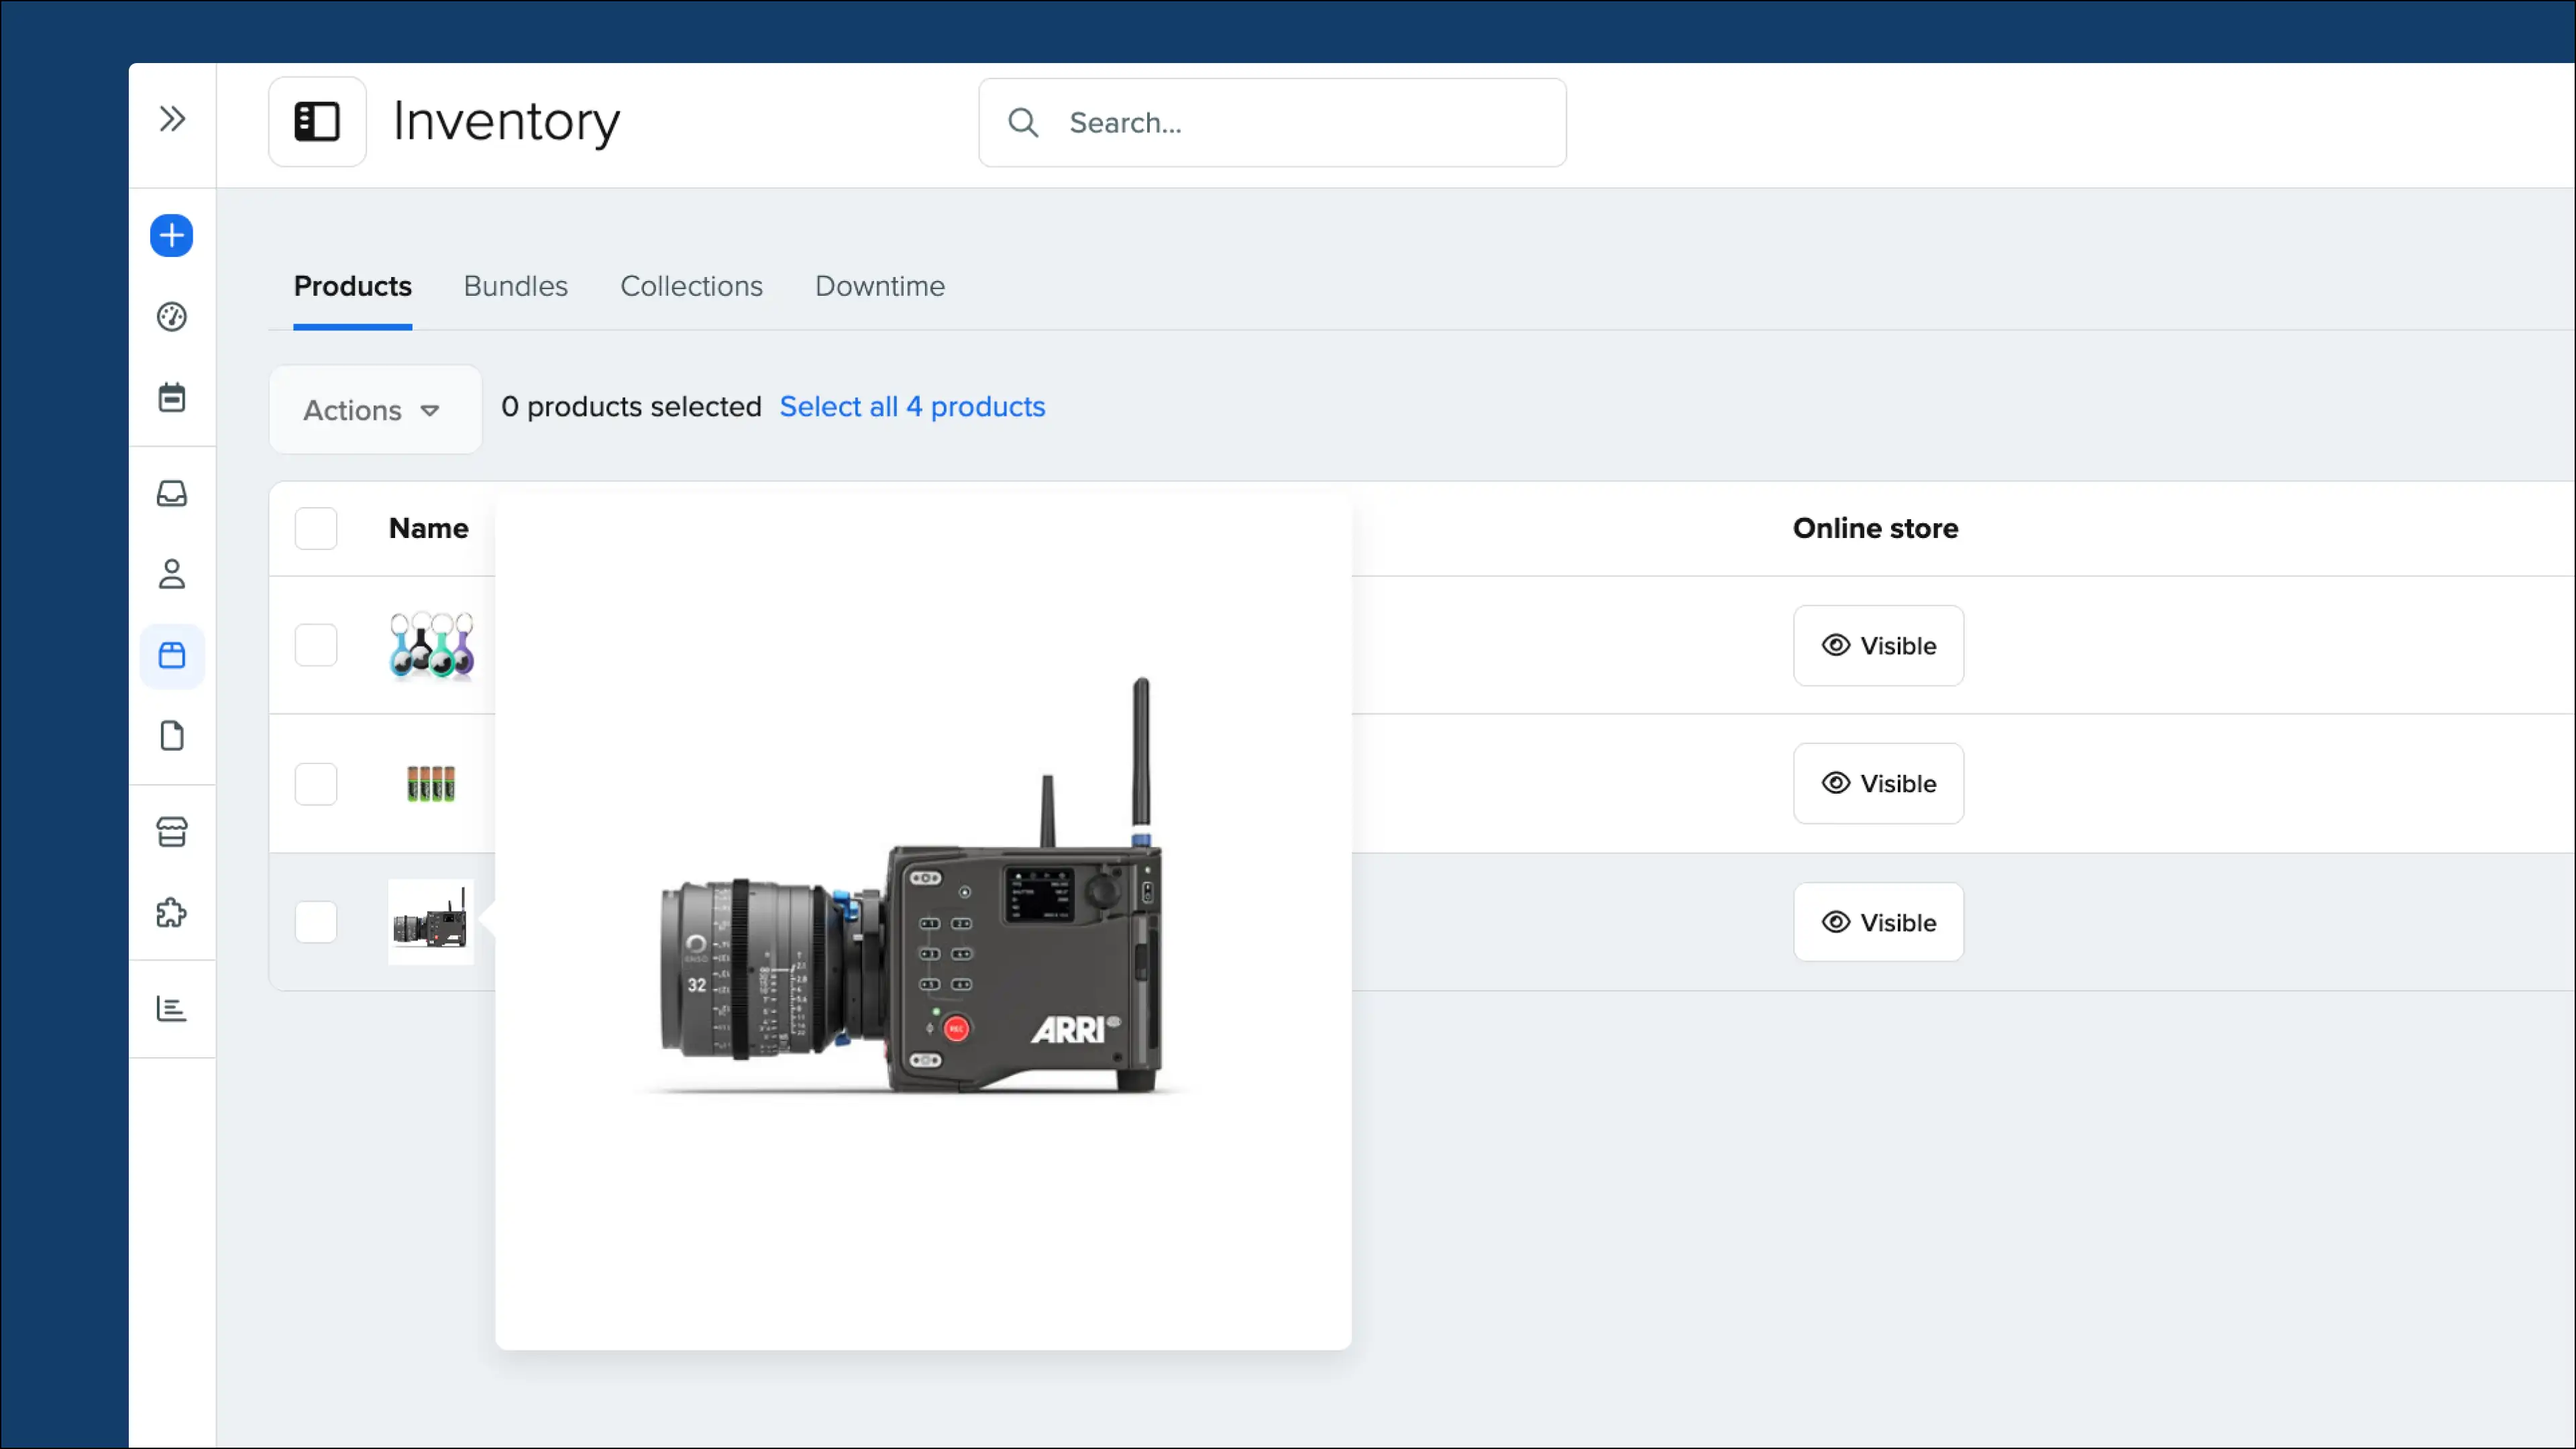The width and height of the screenshot is (2576, 1449).
Task: Open the reports bar-chart icon
Action: click(x=172, y=1009)
